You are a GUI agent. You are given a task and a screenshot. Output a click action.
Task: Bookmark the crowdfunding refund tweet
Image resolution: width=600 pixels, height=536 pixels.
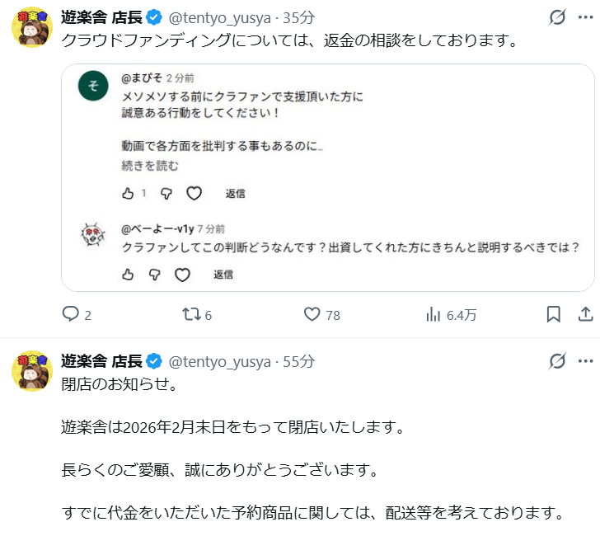(x=554, y=314)
